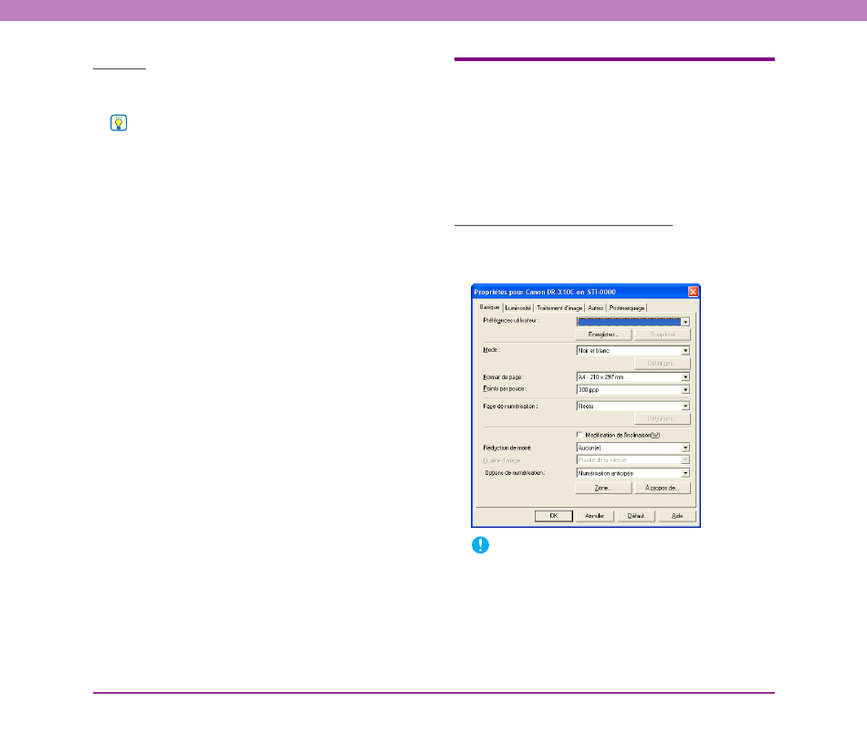867x742 pixels.
Task: Expand the Format de page dropdown
Action: coord(632,377)
